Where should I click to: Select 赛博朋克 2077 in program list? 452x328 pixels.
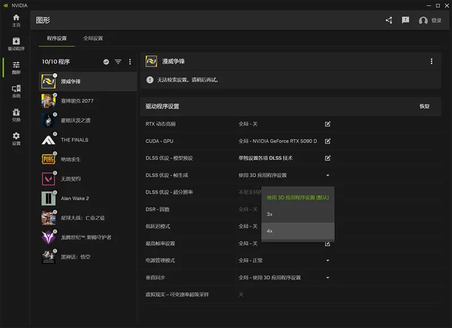(x=88, y=101)
